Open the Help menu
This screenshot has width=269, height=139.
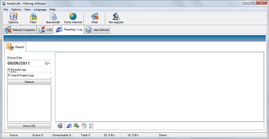pyautogui.click(x=53, y=9)
